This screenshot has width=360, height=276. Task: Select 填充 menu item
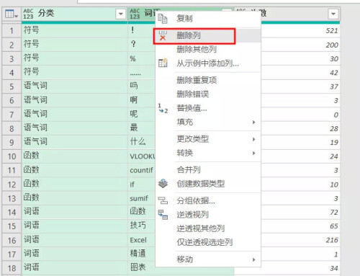[x=184, y=122]
